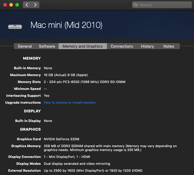Minimize the window with the yellow button
The height and width of the screenshot is (175, 194).
[11, 5]
